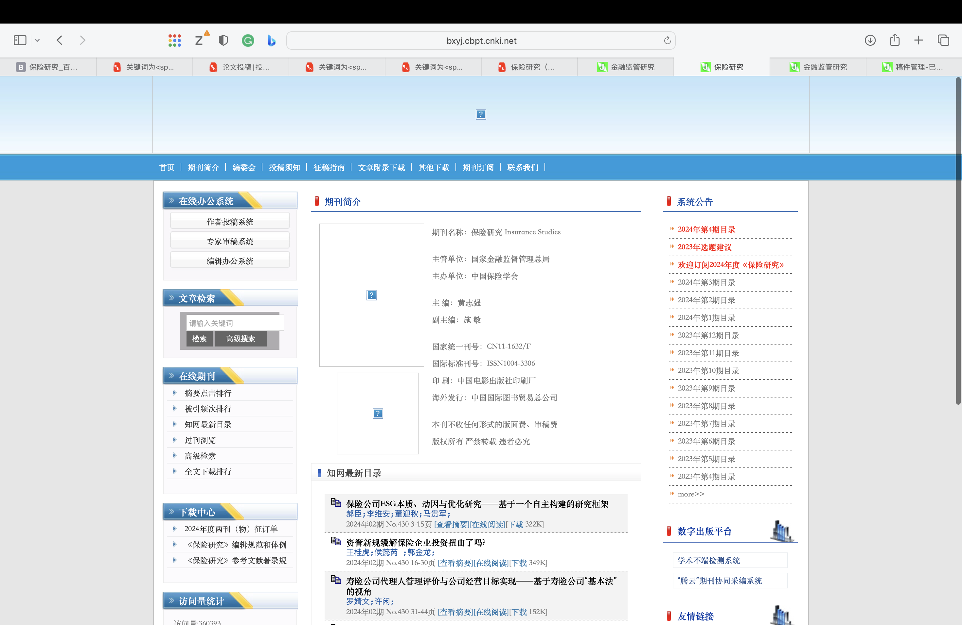
Task: Open a new tab with plus icon
Action: coord(918,41)
